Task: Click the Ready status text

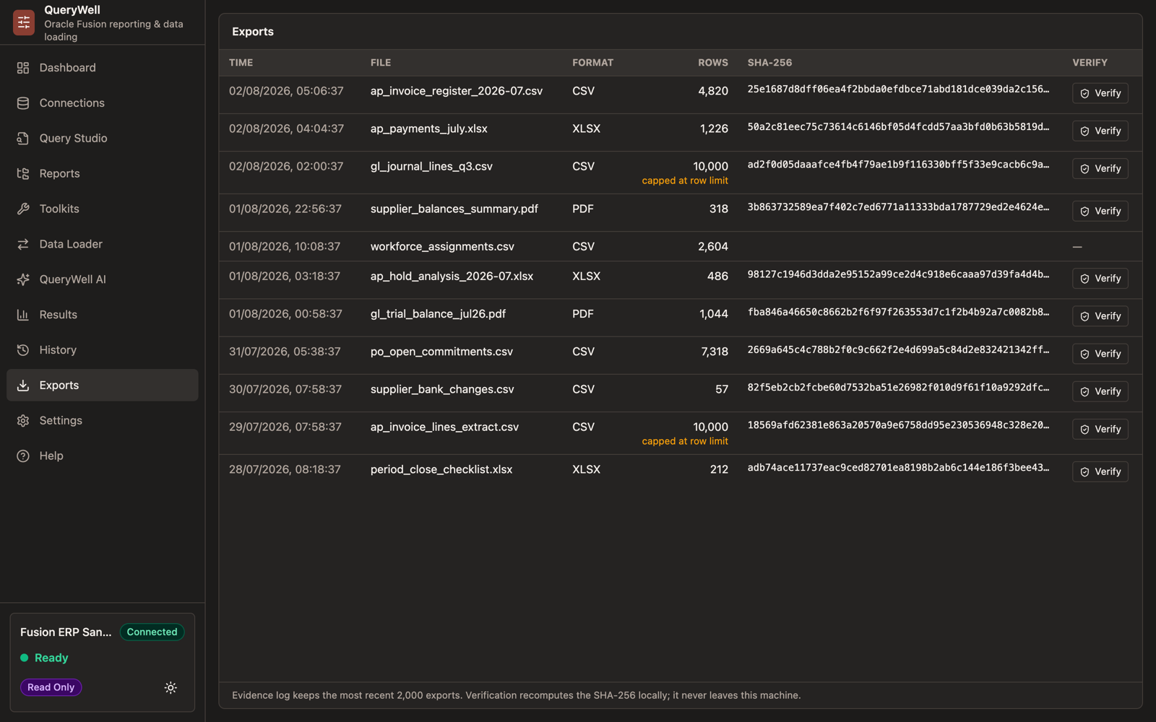Action: coord(51,658)
